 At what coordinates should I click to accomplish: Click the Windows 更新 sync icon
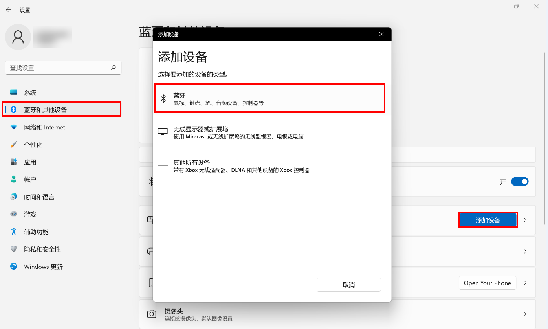pyautogui.click(x=14, y=267)
